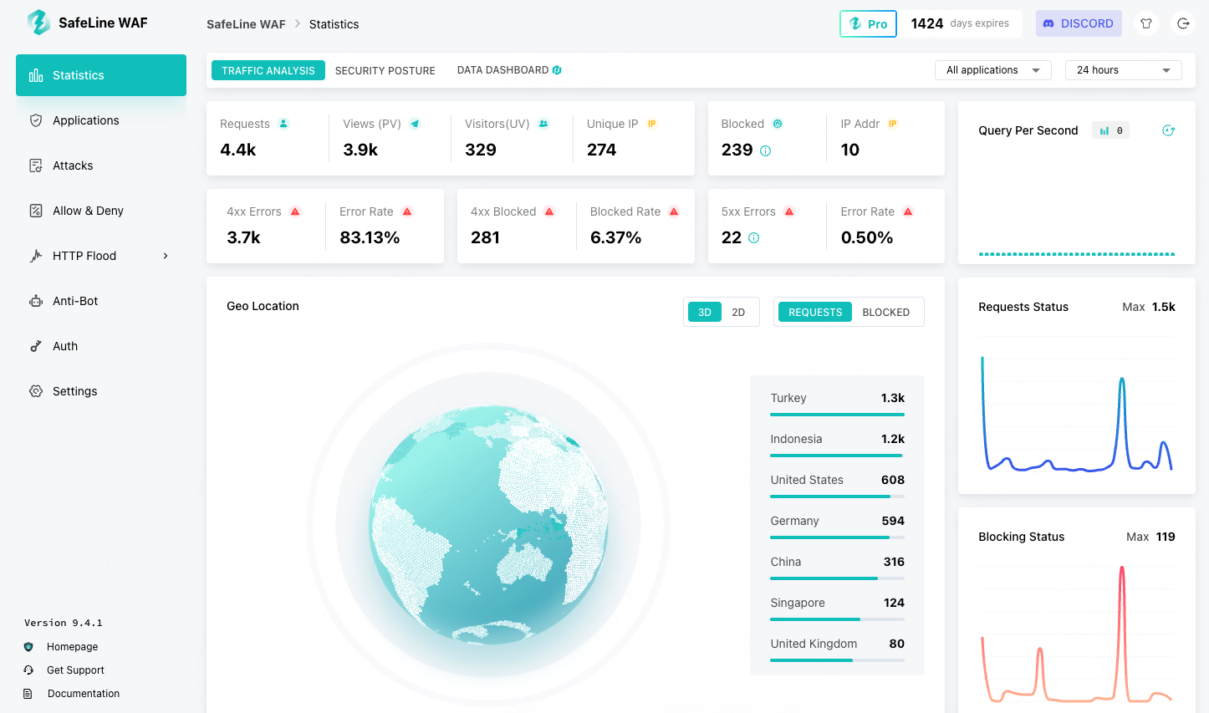Click the Turkey progress bar
The image size is (1209, 713).
pos(837,415)
